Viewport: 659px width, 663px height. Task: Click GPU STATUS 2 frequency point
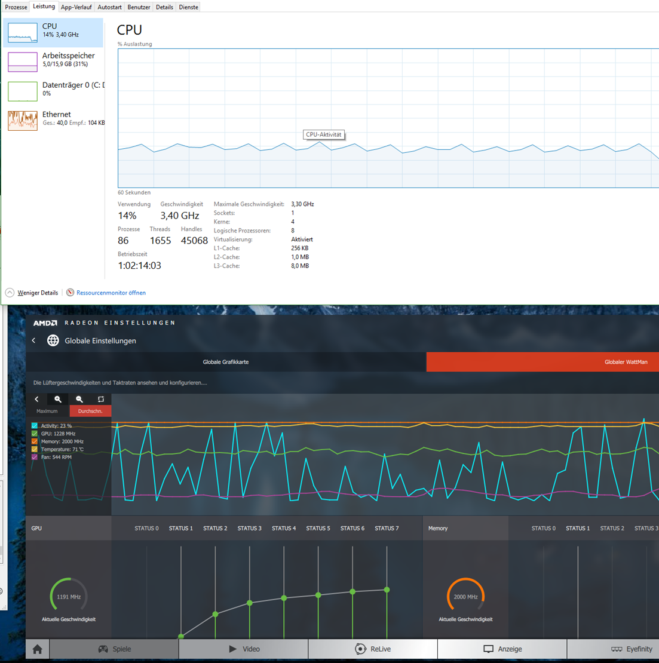[x=215, y=614]
